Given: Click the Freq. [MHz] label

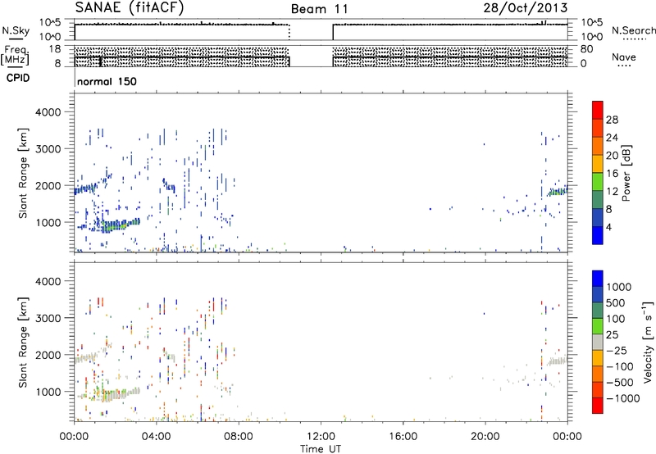Looking at the screenshot, I should [x=15, y=55].
